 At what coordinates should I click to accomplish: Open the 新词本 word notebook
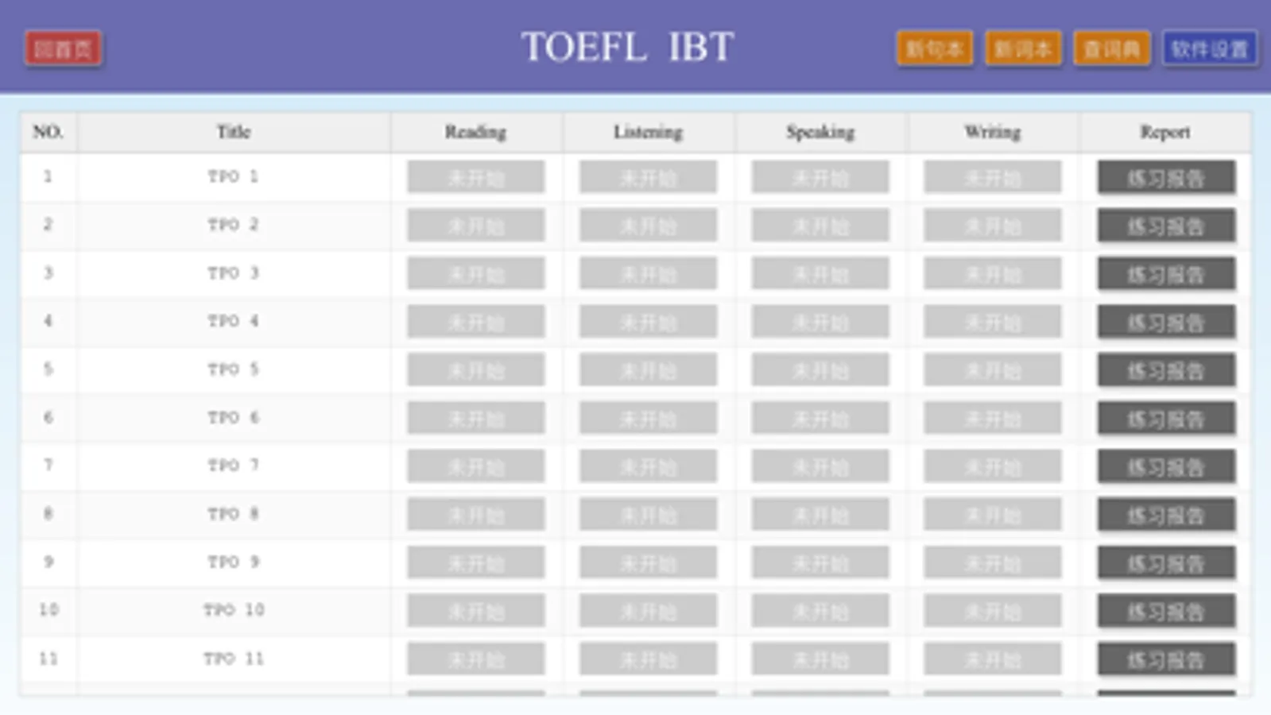point(1023,49)
